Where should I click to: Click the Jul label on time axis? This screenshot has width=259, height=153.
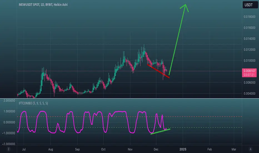24,149
